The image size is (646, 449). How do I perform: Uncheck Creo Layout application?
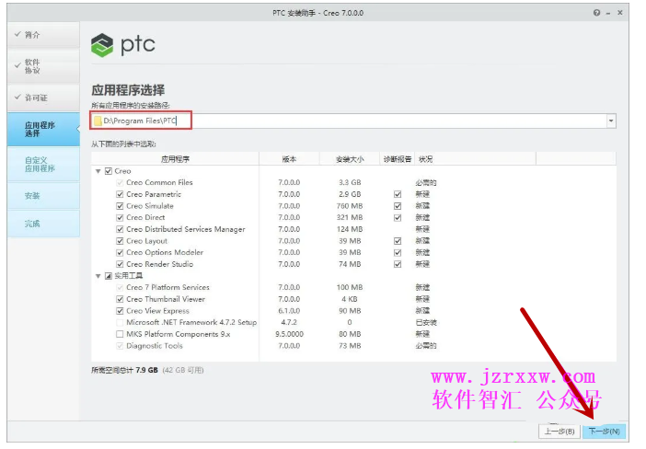(120, 241)
